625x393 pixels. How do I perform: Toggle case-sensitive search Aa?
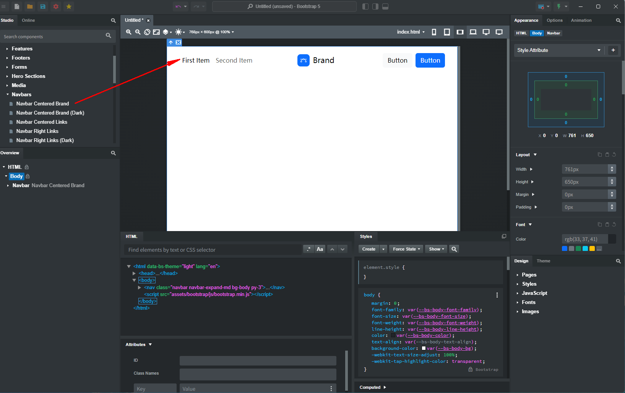click(320, 249)
